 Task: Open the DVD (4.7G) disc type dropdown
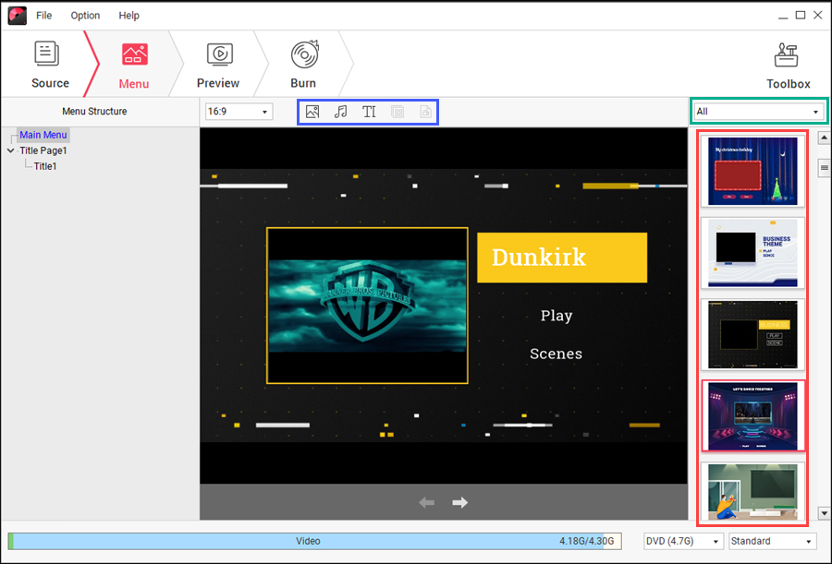coord(683,541)
